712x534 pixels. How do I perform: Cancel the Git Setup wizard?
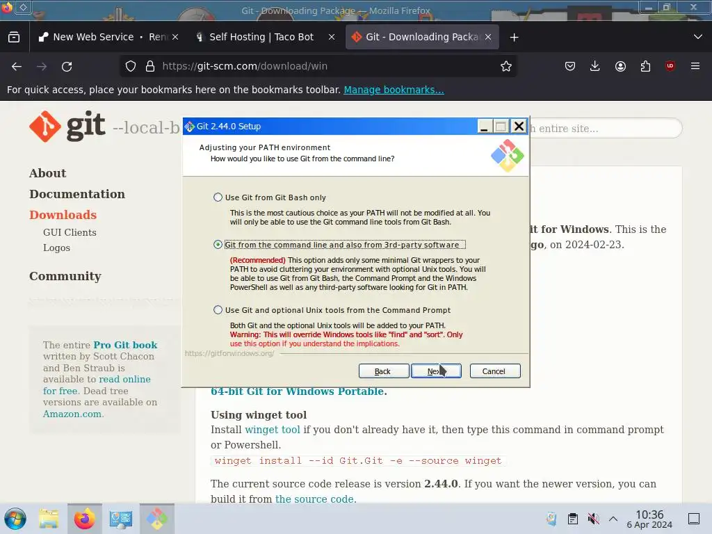point(495,371)
